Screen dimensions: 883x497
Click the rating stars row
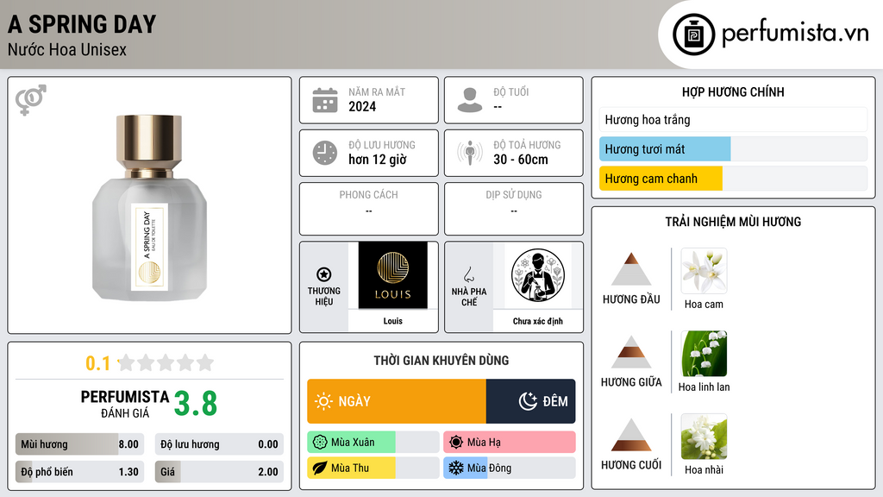coord(166,362)
